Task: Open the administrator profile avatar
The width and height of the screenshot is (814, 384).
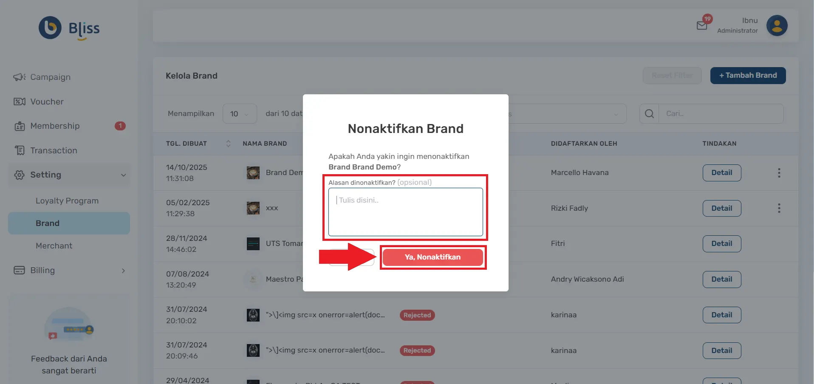Action: 777,25
